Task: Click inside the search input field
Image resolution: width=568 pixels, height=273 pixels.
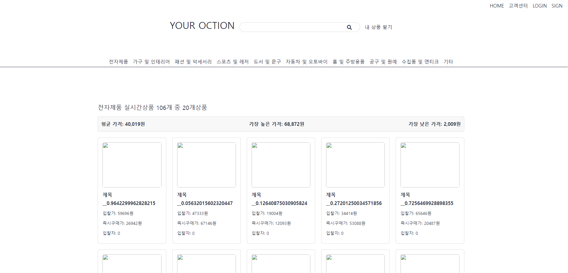Action: (292, 27)
